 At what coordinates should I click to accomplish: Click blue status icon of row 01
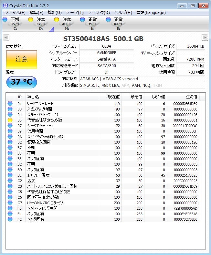[x=10, y=103]
